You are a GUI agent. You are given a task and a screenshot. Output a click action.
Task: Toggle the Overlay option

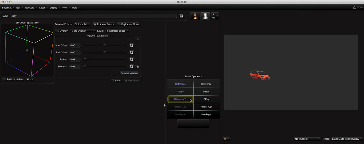point(62,31)
